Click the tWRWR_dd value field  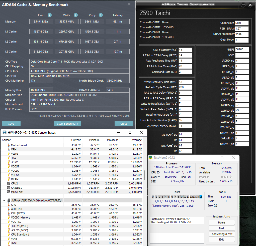pyautogui.click(x=242, y=144)
